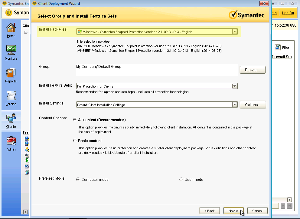Click the shield icon in the wizard title bar

[34, 3]
